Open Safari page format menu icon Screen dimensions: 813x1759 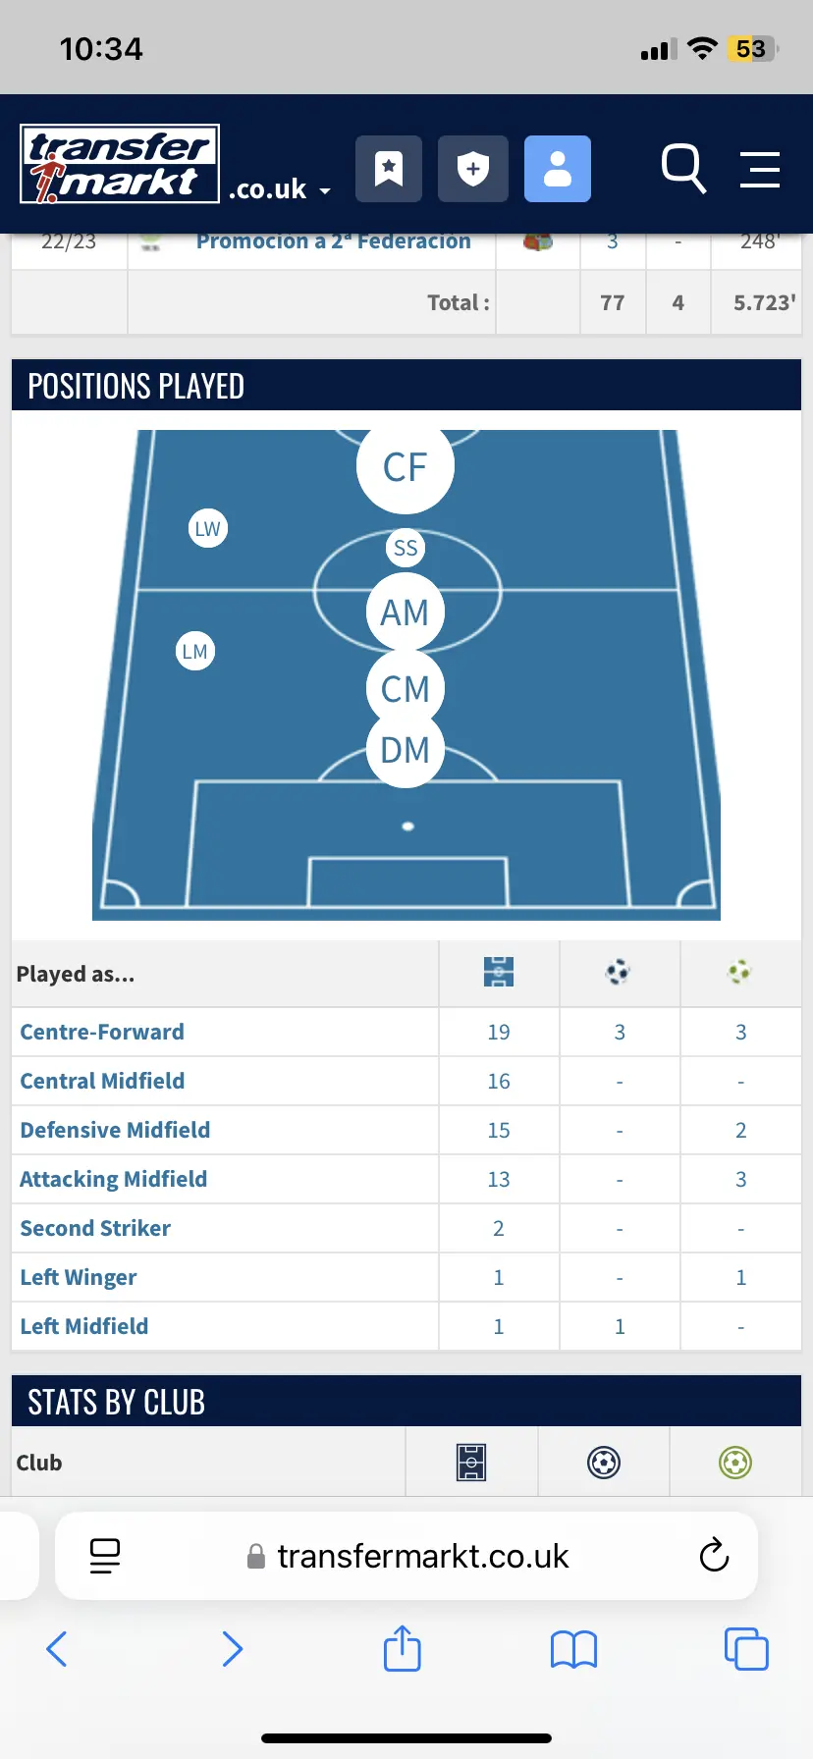click(105, 1555)
